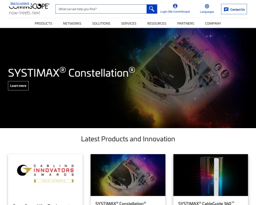Expand the RESOURCES navigation item
The image size is (256, 205).
[157, 23]
